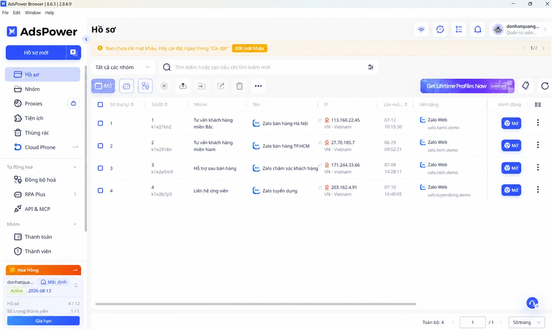
Task: Click the profile search input field
Action: 269,67
